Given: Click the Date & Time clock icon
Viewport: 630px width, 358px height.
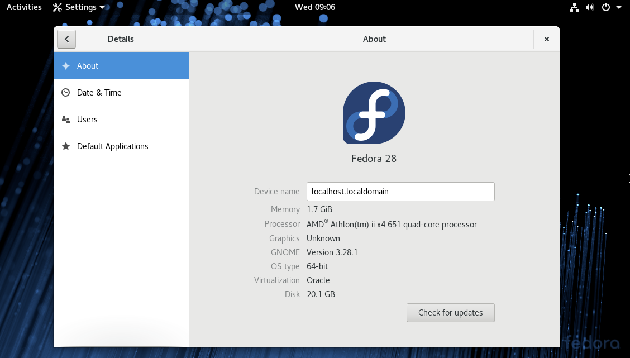Looking at the screenshot, I should point(65,92).
